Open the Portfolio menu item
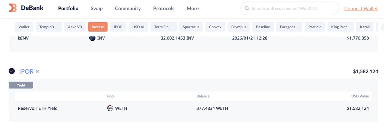384x131 pixels. tap(68, 9)
